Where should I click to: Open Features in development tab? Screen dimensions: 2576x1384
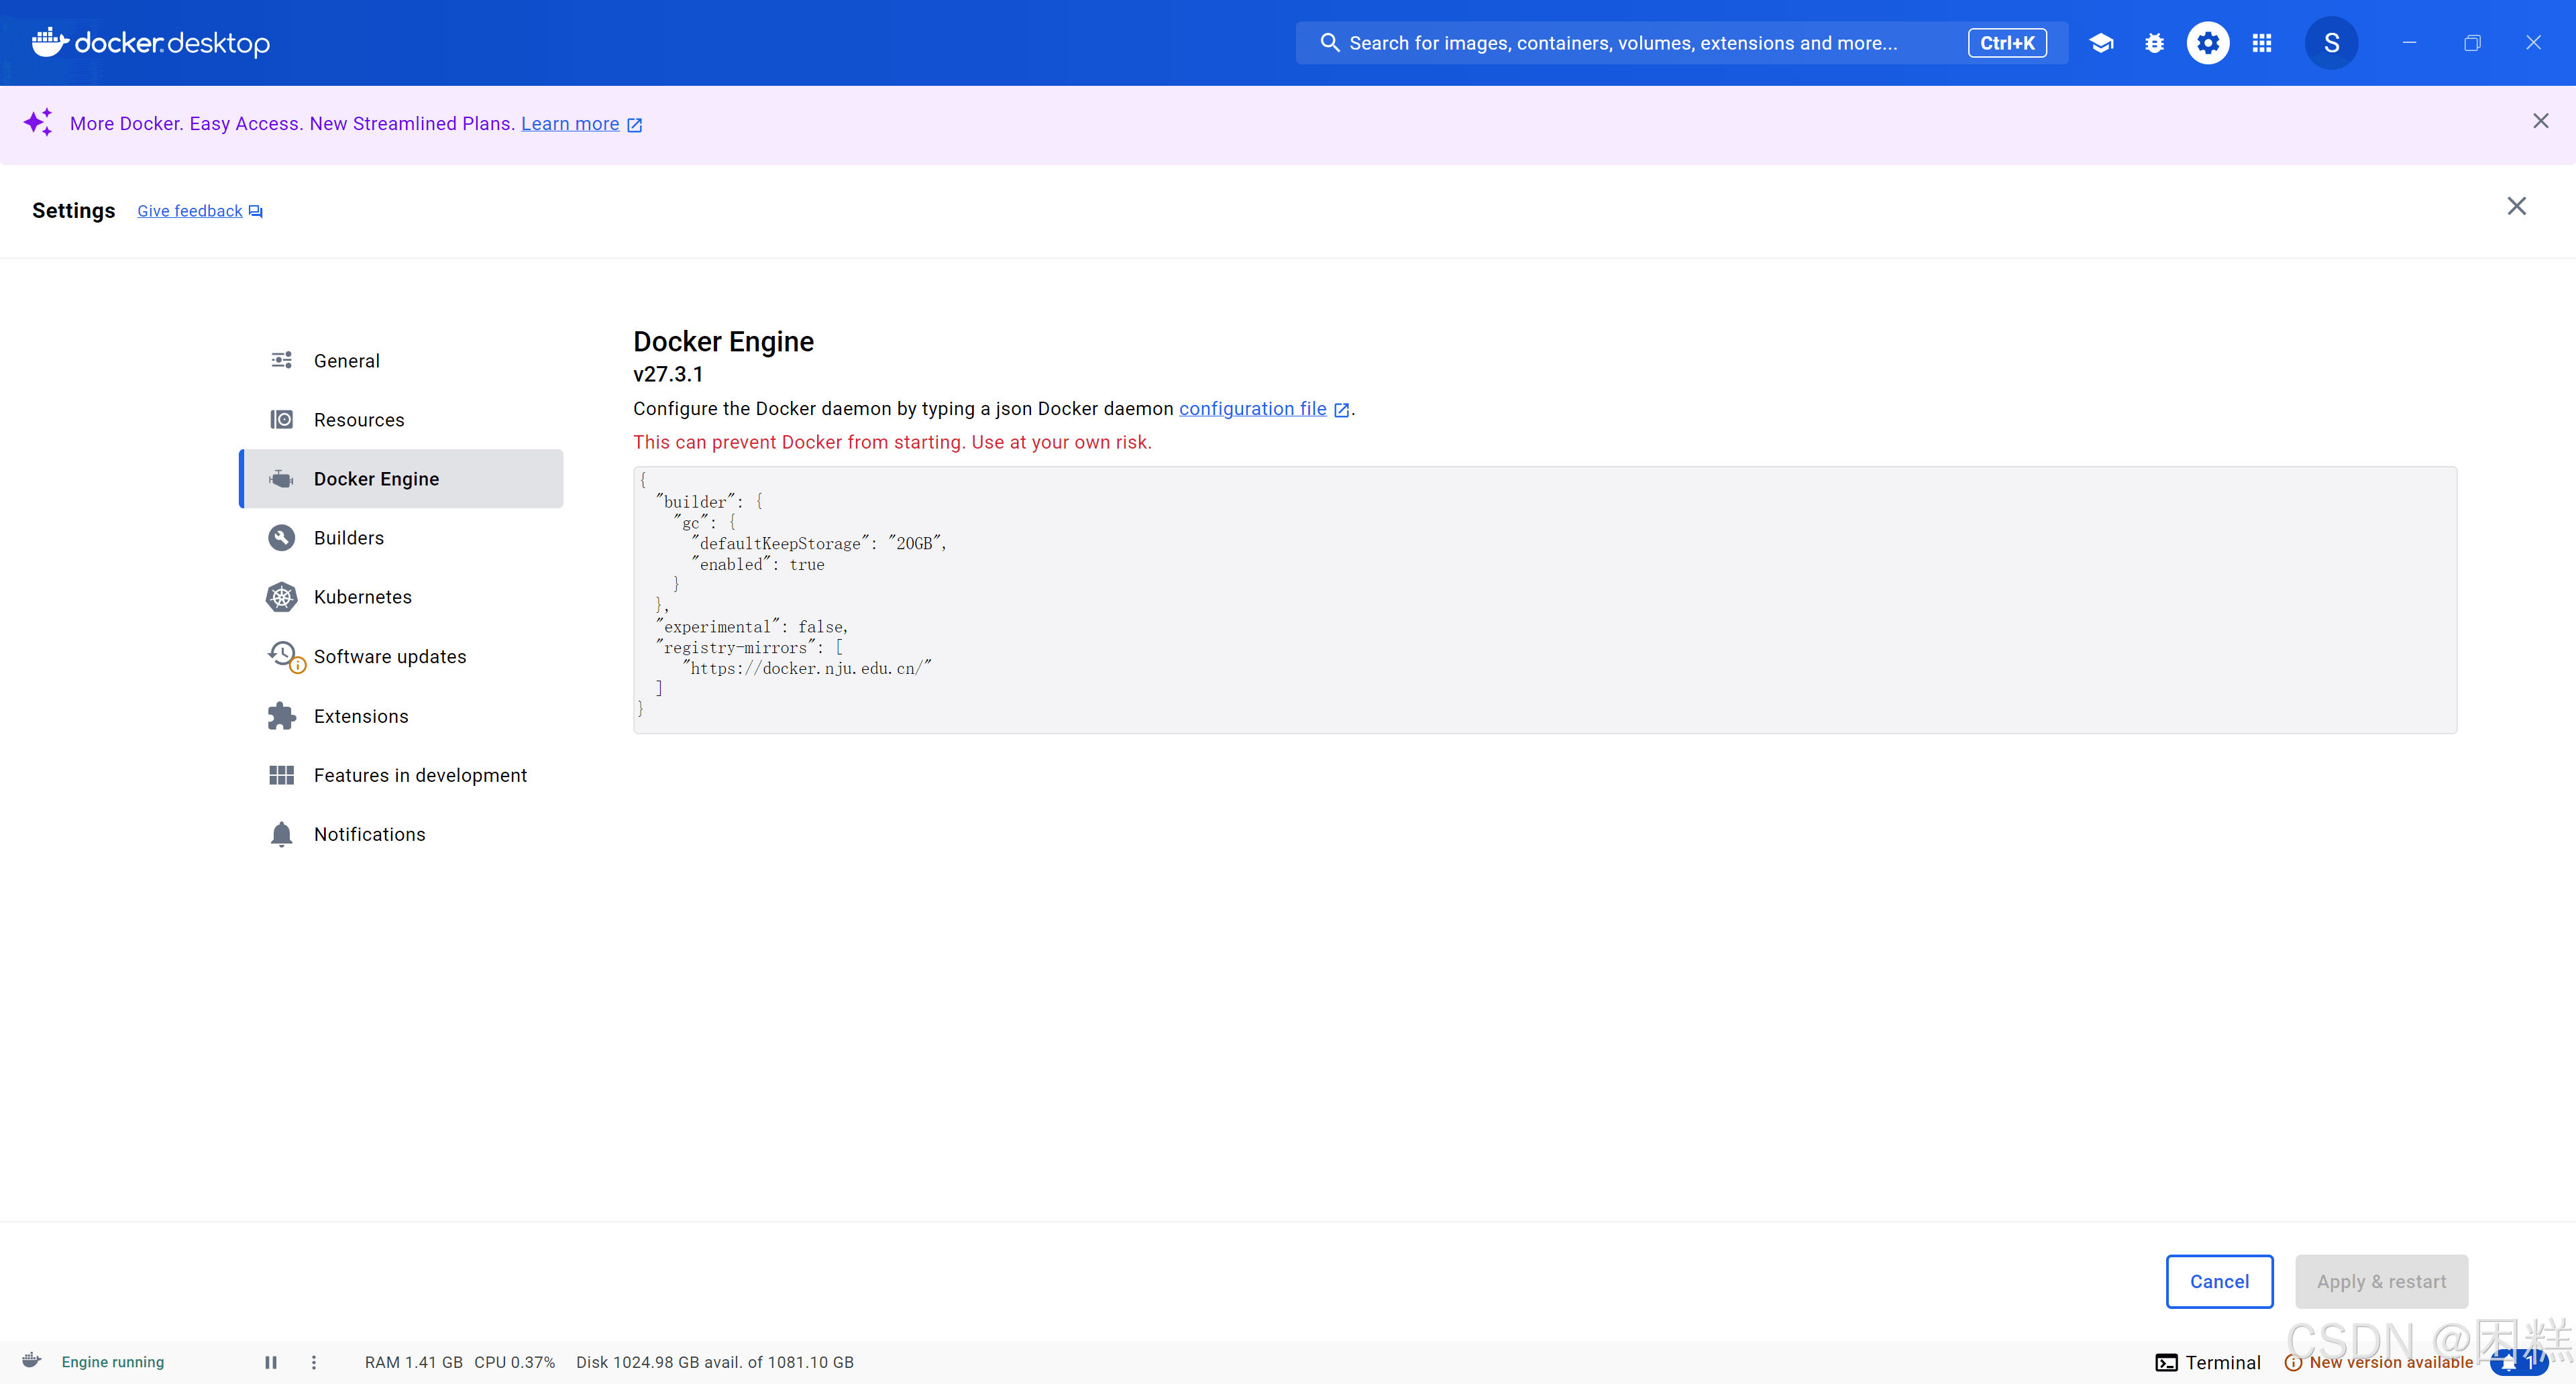point(402,774)
